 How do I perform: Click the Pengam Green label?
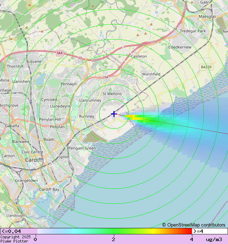coord(82,148)
